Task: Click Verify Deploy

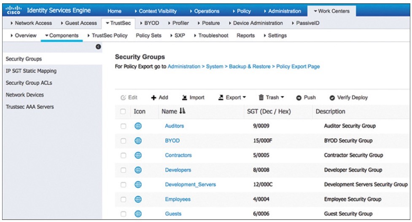Action: pos(349,98)
